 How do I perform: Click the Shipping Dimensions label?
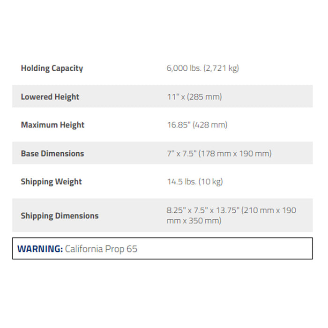[x=60, y=216]
